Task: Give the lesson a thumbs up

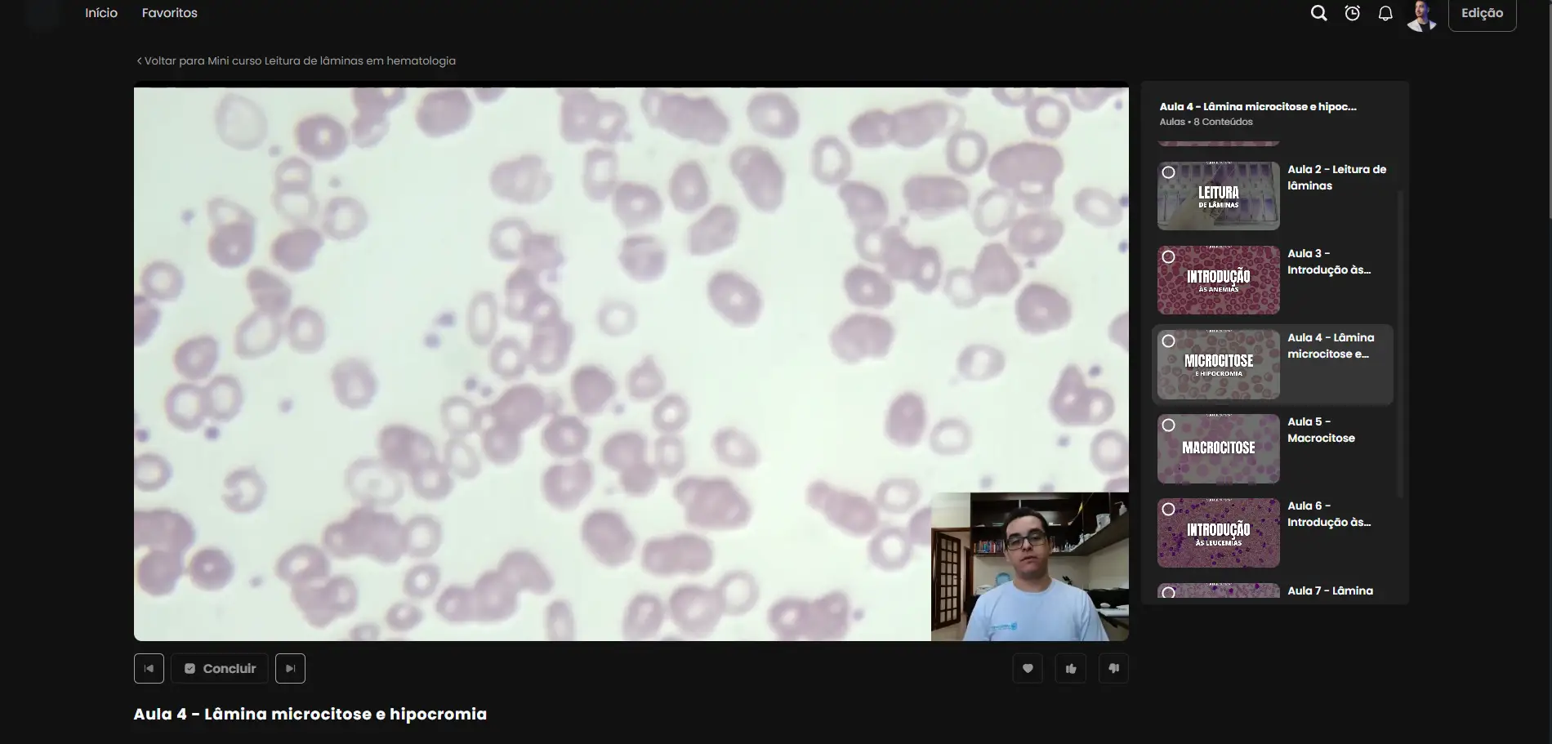Action: 1071,669
